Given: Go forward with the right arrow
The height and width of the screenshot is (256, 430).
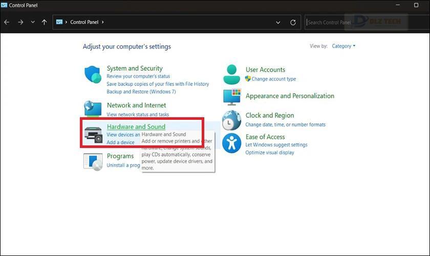Looking at the screenshot, I should [x=20, y=22].
